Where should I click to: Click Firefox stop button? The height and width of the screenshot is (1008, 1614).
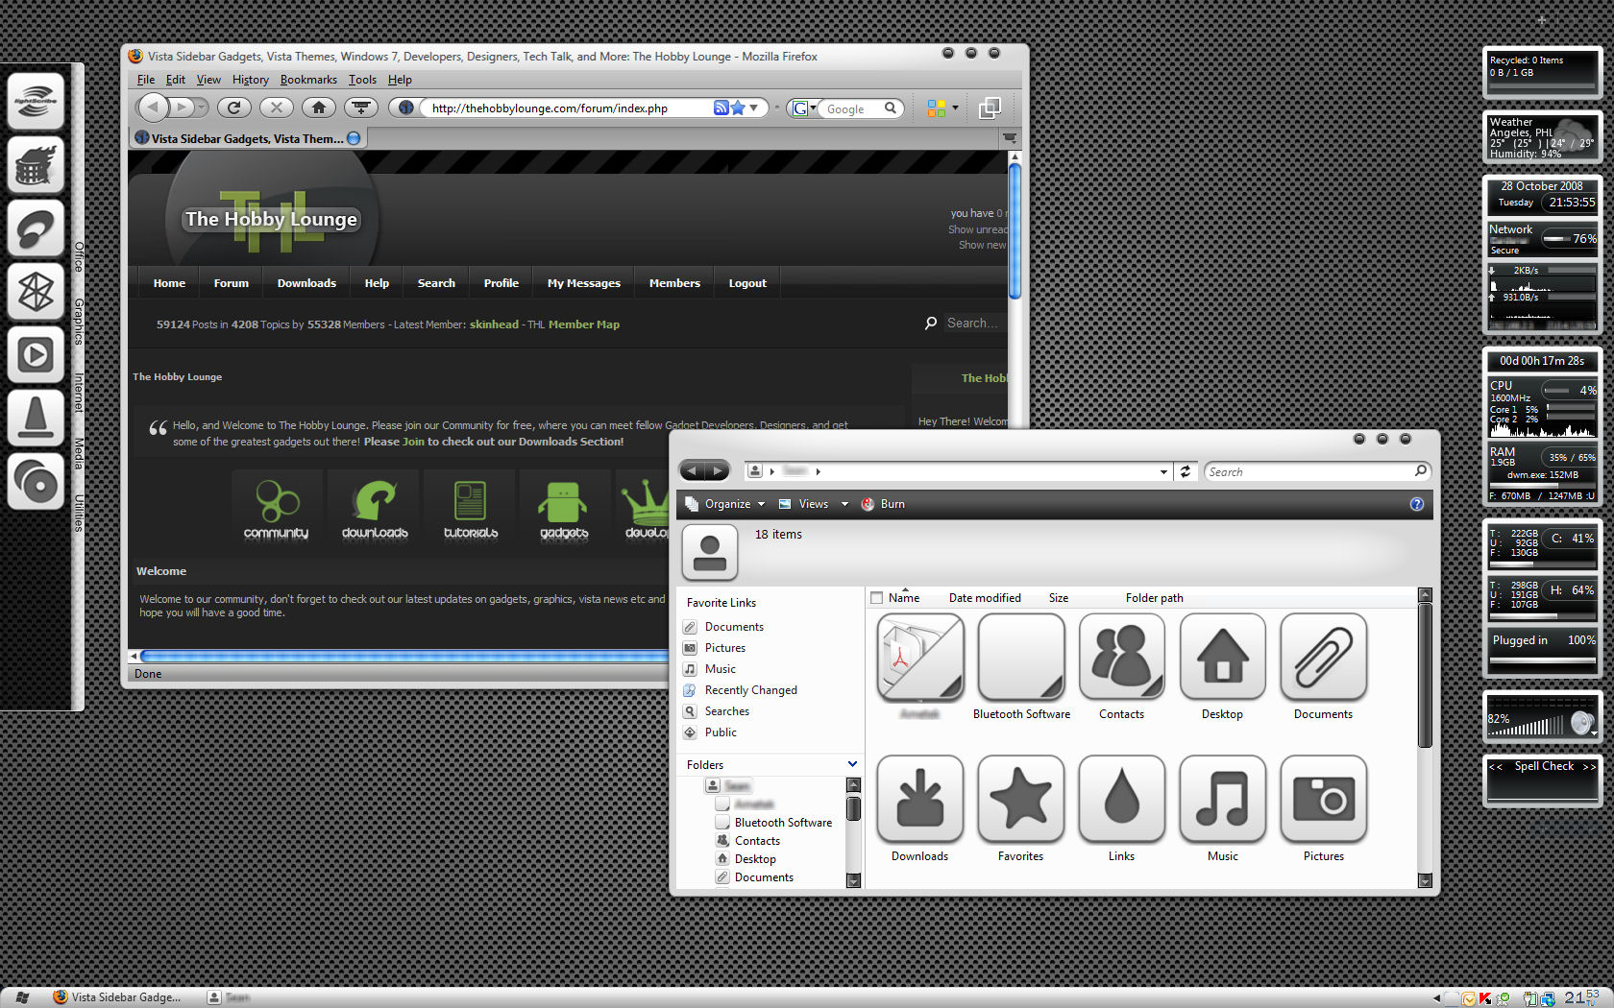coord(276,108)
